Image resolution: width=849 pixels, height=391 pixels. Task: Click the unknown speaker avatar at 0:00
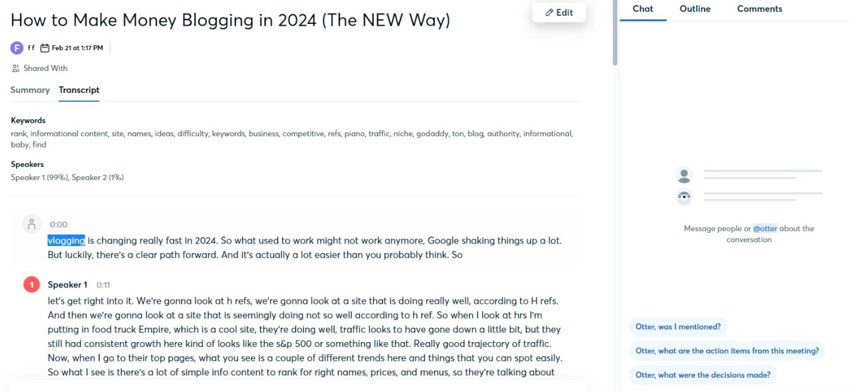pos(32,224)
